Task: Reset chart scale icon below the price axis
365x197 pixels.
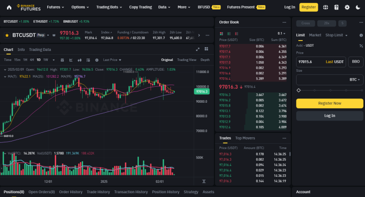Action: pyautogui.click(x=204, y=181)
